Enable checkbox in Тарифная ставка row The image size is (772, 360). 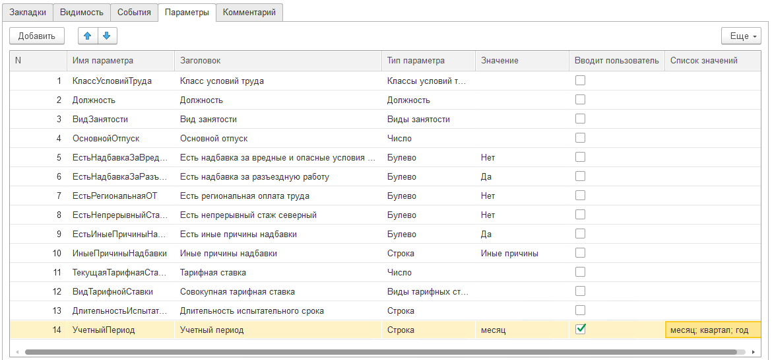tap(581, 271)
